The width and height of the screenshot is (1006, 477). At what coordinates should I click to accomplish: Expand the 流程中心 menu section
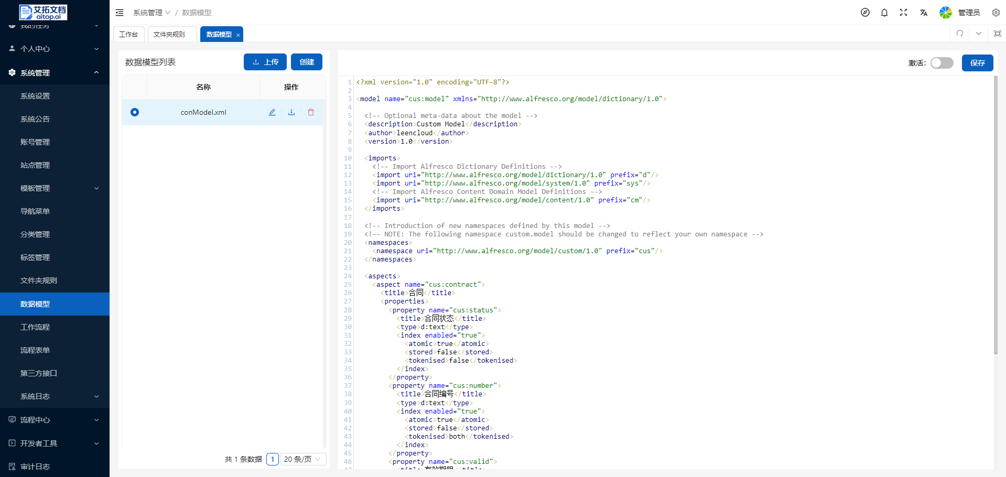click(x=55, y=420)
